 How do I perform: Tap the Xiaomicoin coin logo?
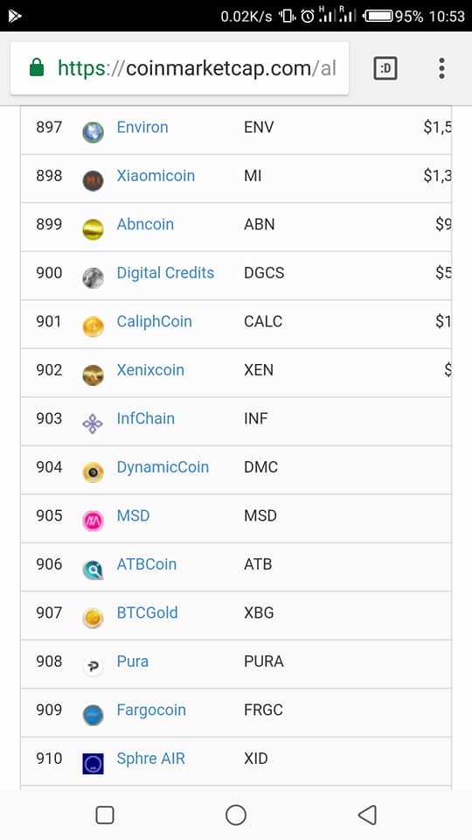tap(93, 180)
